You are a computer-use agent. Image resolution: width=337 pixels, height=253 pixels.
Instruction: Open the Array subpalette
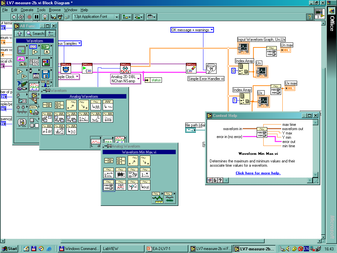click(34, 62)
